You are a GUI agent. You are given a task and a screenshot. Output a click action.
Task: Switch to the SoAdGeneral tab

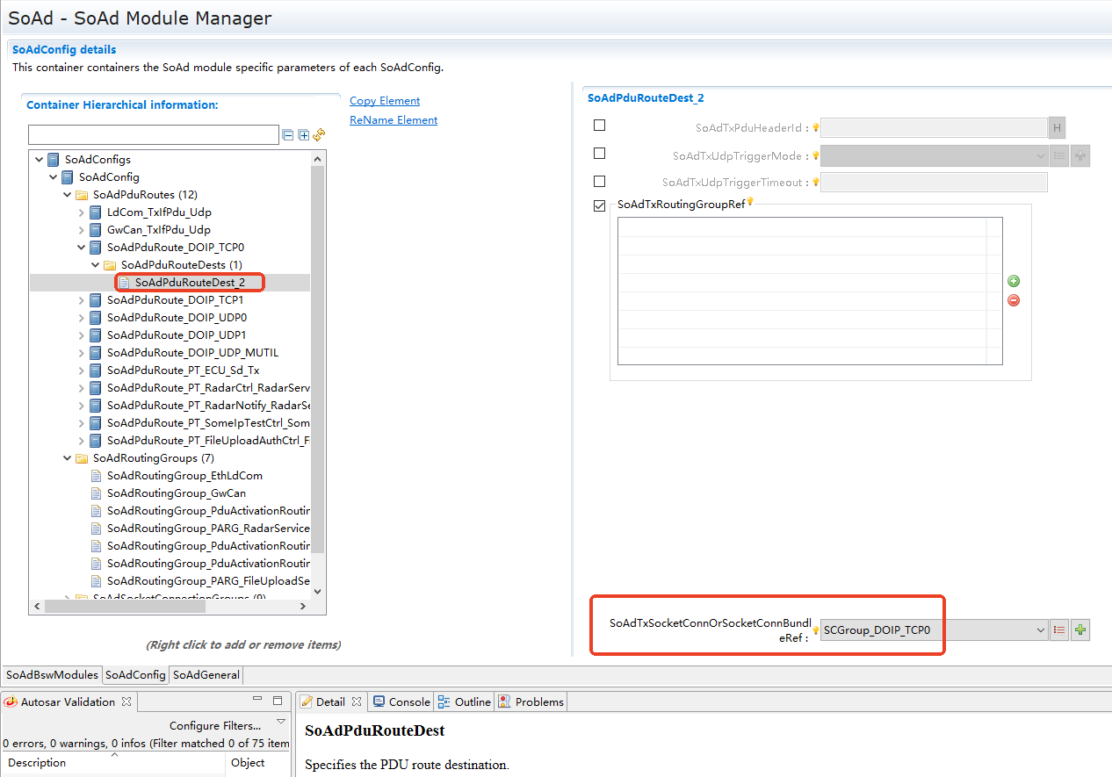(x=206, y=675)
